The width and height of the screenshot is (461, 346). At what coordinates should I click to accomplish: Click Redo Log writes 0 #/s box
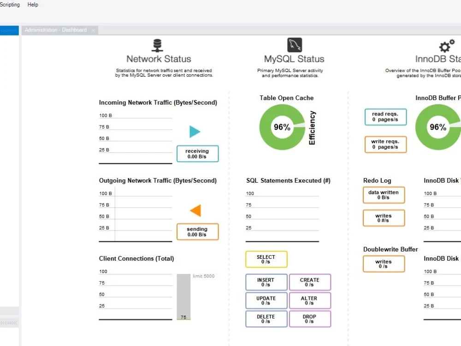(384, 218)
